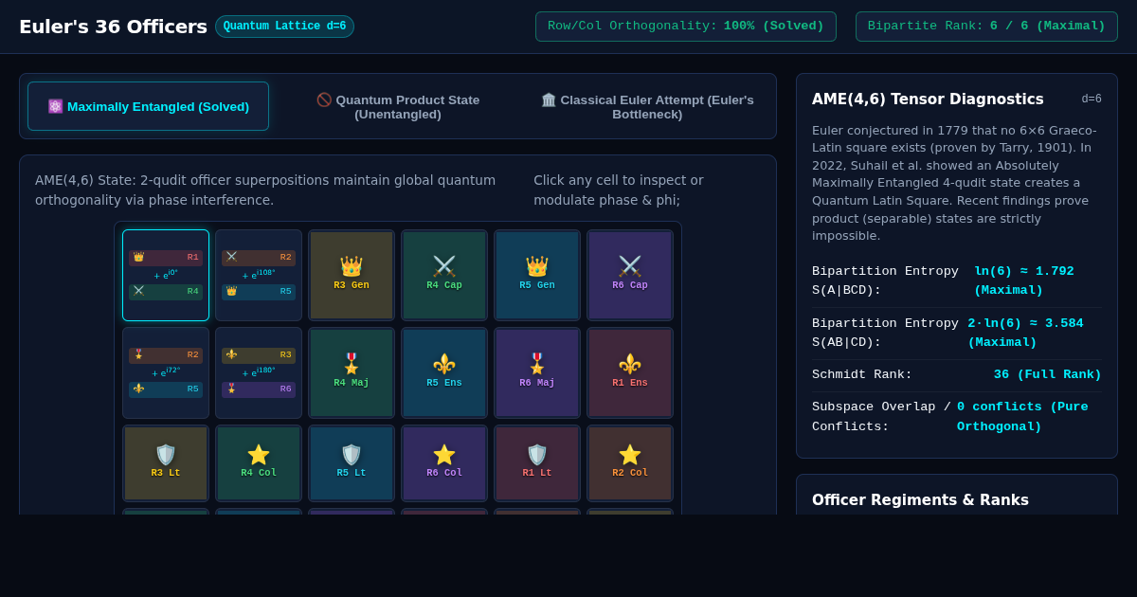The height and width of the screenshot is (597, 1137).
Task: Click the Quantum Lattice d=6 badge
Action: tap(284, 27)
